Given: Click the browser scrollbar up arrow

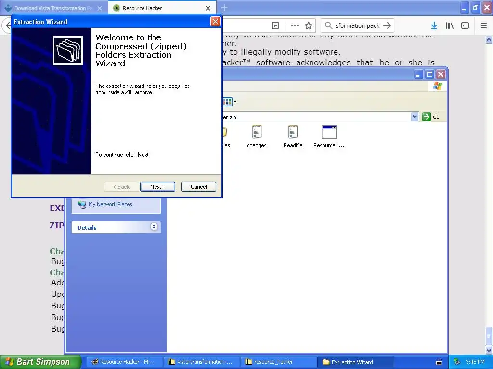Looking at the screenshot, I should (489, 39).
